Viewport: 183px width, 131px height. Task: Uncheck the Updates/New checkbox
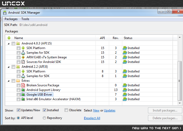coord(19,110)
